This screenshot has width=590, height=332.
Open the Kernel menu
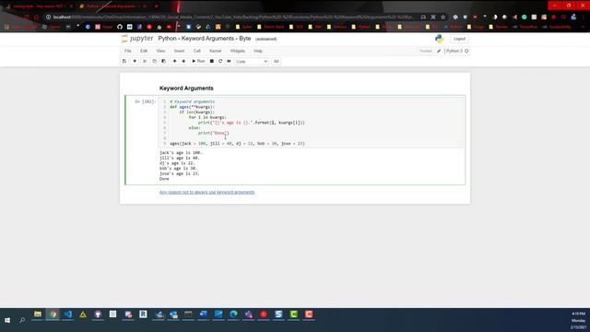215,51
